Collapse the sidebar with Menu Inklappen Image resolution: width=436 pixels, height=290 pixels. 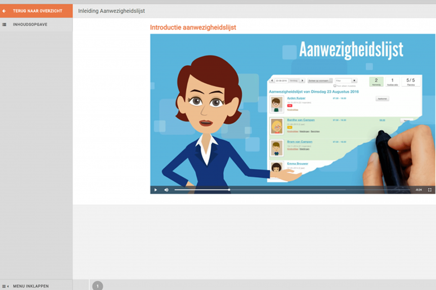click(31, 286)
